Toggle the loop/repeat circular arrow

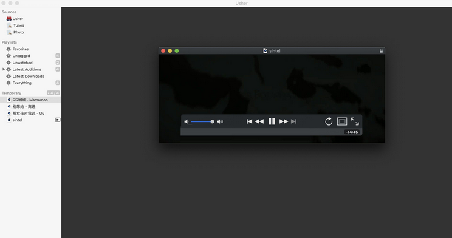(329, 121)
